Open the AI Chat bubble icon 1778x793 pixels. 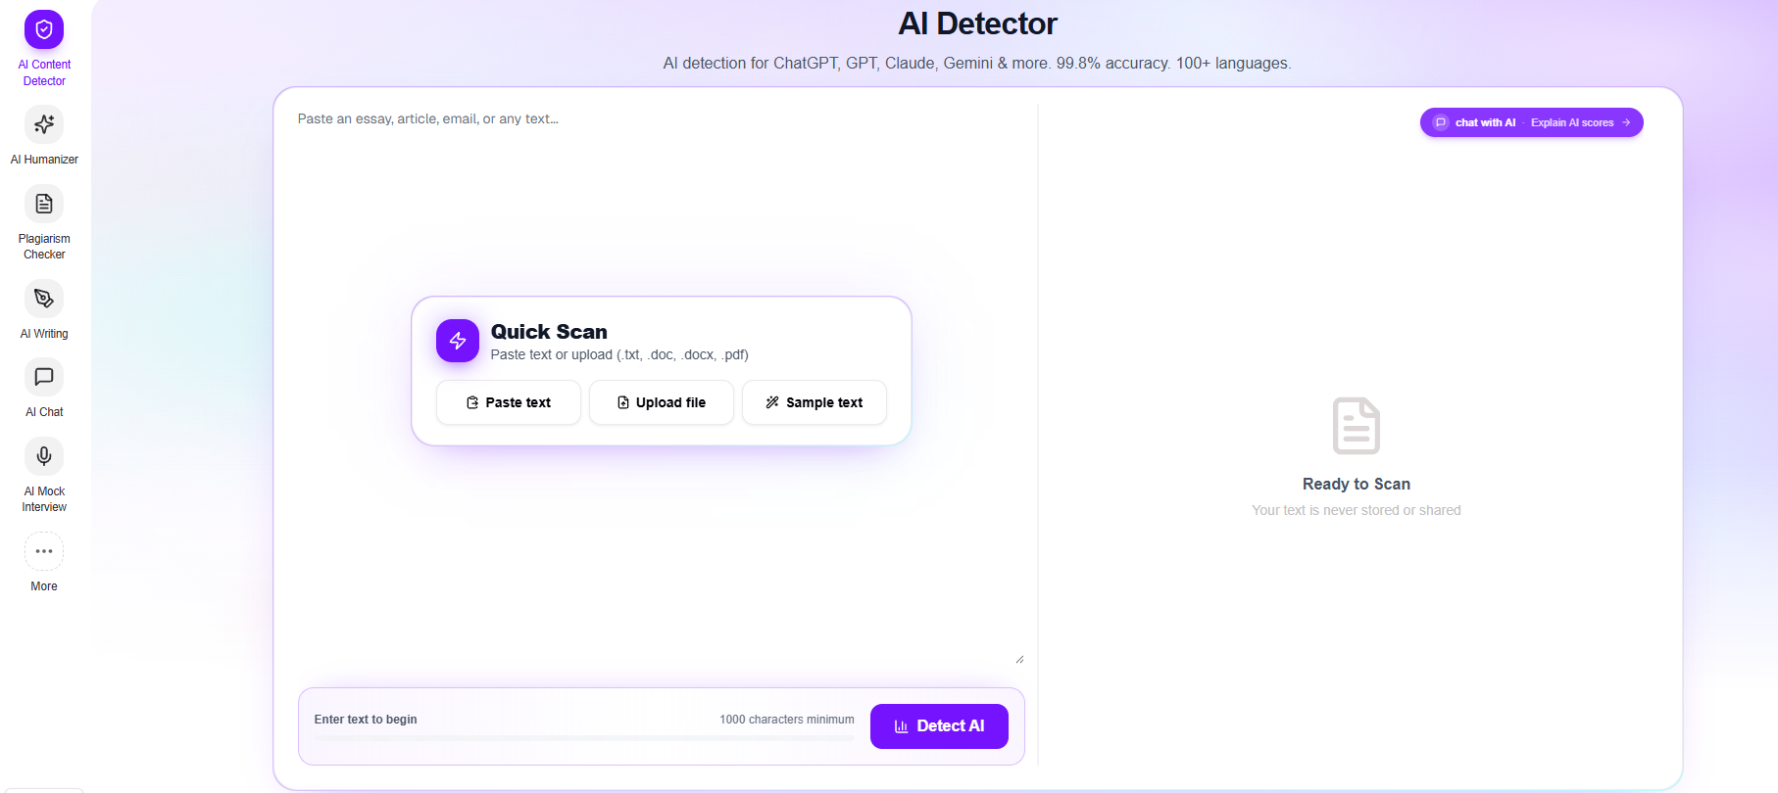point(44,377)
